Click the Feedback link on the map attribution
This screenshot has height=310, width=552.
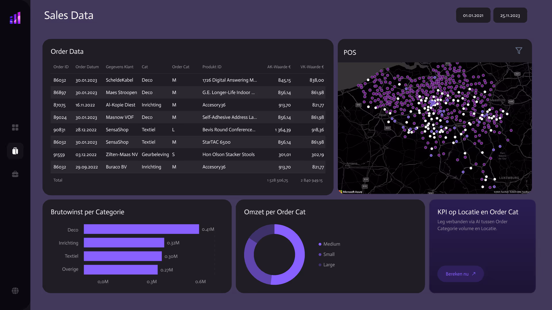tap(526, 191)
